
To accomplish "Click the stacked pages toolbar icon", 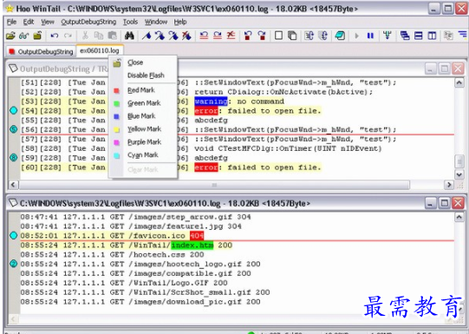I will pos(292,36).
